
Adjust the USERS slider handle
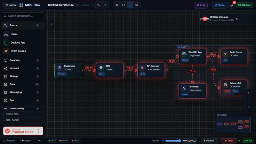[180, 140]
